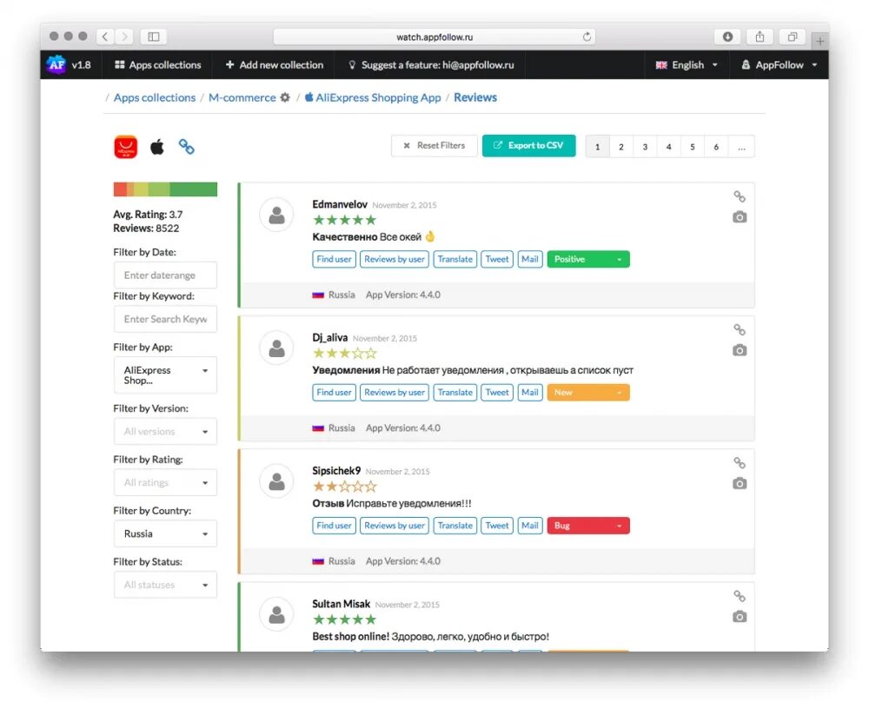Click link icon on Sipsichek9 review
The image size is (869, 709).
[x=740, y=463]
